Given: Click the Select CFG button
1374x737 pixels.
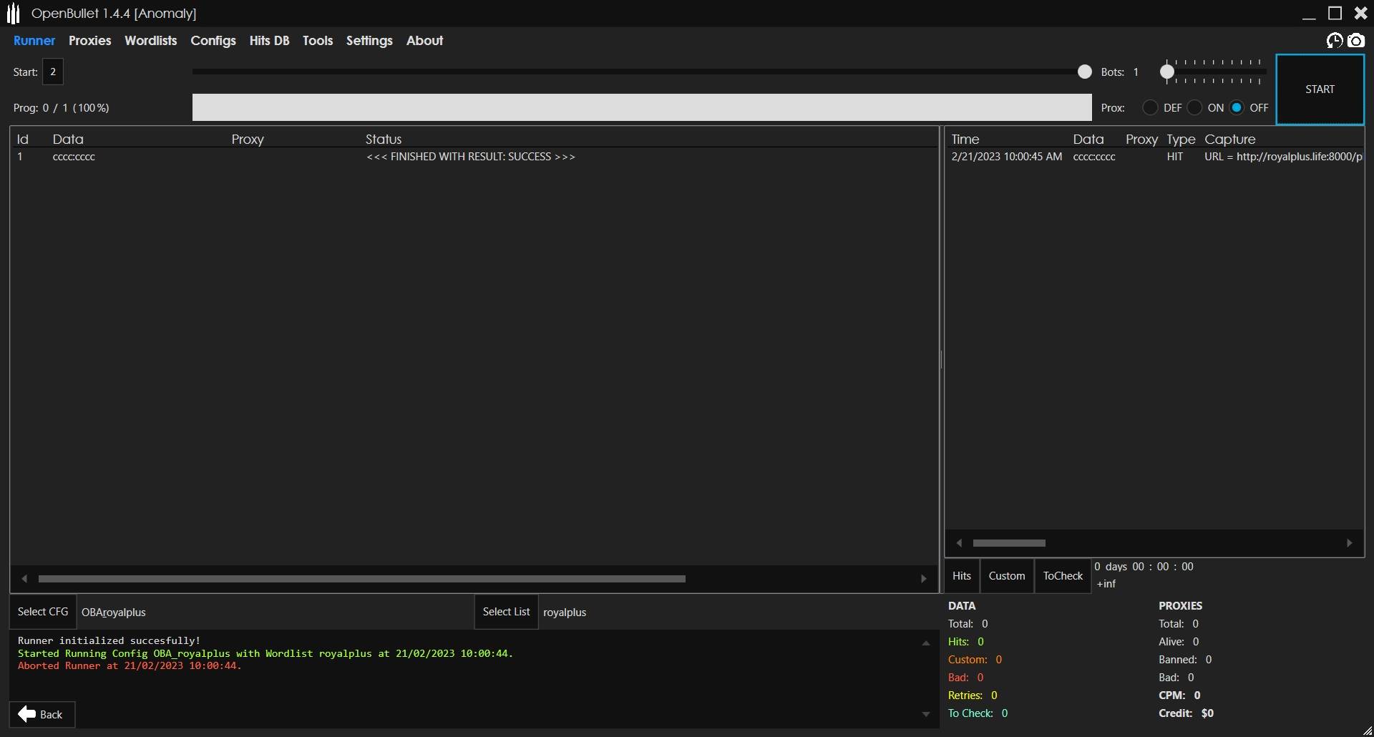Looking at the screenshot, I should (x=43, y=612).
